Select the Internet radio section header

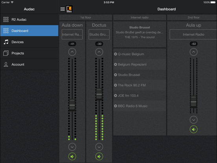click(x=140, y=17)
